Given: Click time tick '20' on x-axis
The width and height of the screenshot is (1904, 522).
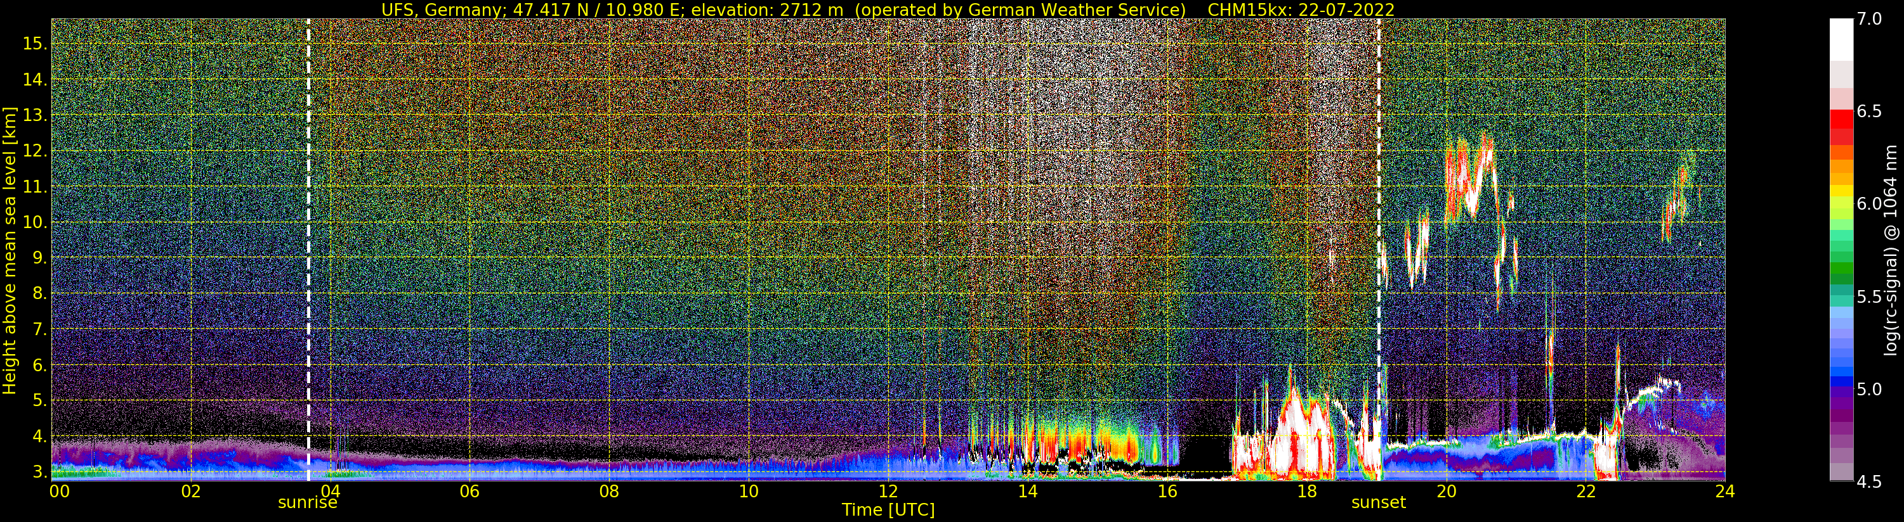Looking at the screenshot, I should [x=1447, y=491].
